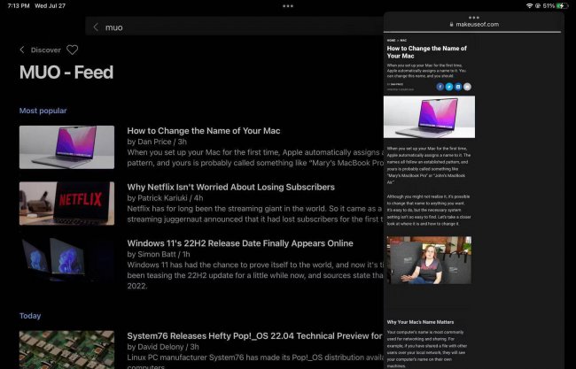Click the muo search field
576x369 pixels.
(235, 27)
